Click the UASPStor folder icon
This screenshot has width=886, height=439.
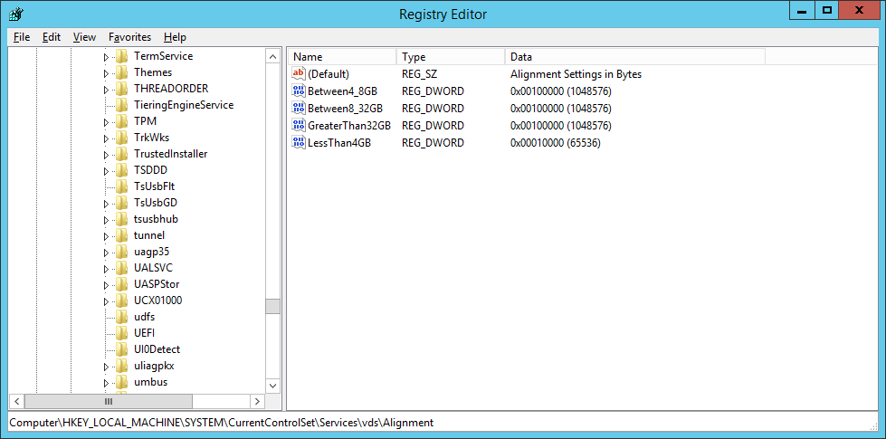121,283
